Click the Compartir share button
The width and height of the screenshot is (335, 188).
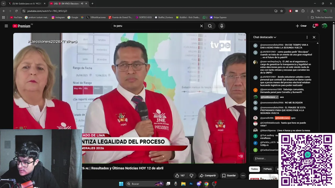click(208, 175)
